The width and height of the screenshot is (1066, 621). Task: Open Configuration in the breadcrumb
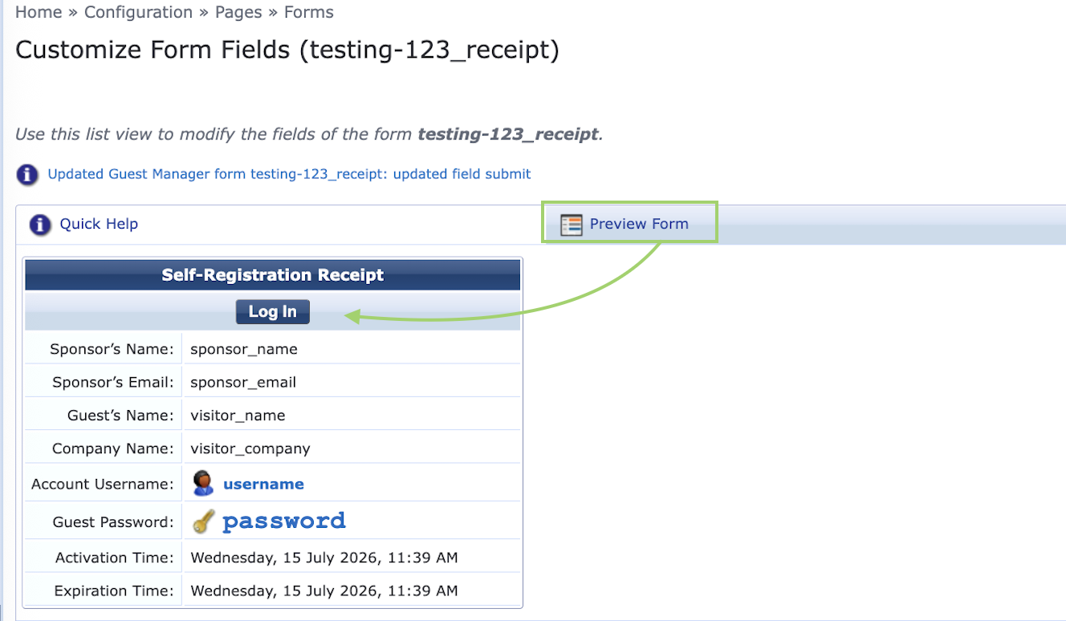[x=138, y=12]
